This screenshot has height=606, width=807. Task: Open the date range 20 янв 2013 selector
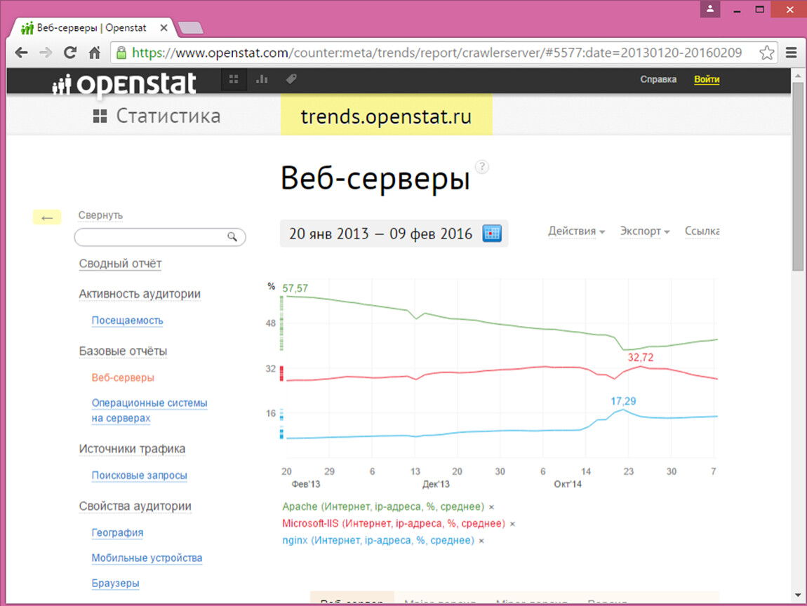(381, 234)
